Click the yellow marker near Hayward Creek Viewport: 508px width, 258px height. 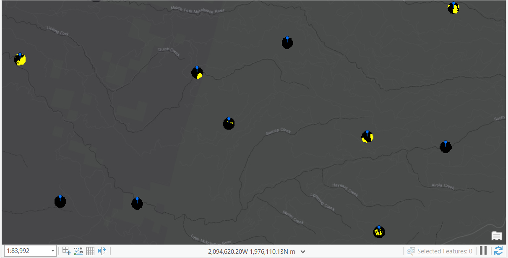[379, 232]
